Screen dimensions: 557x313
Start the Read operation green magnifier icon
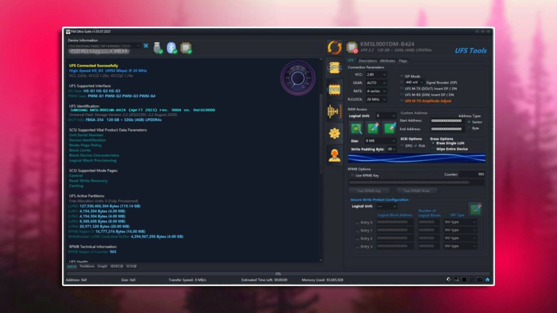[x=356, y=128]
